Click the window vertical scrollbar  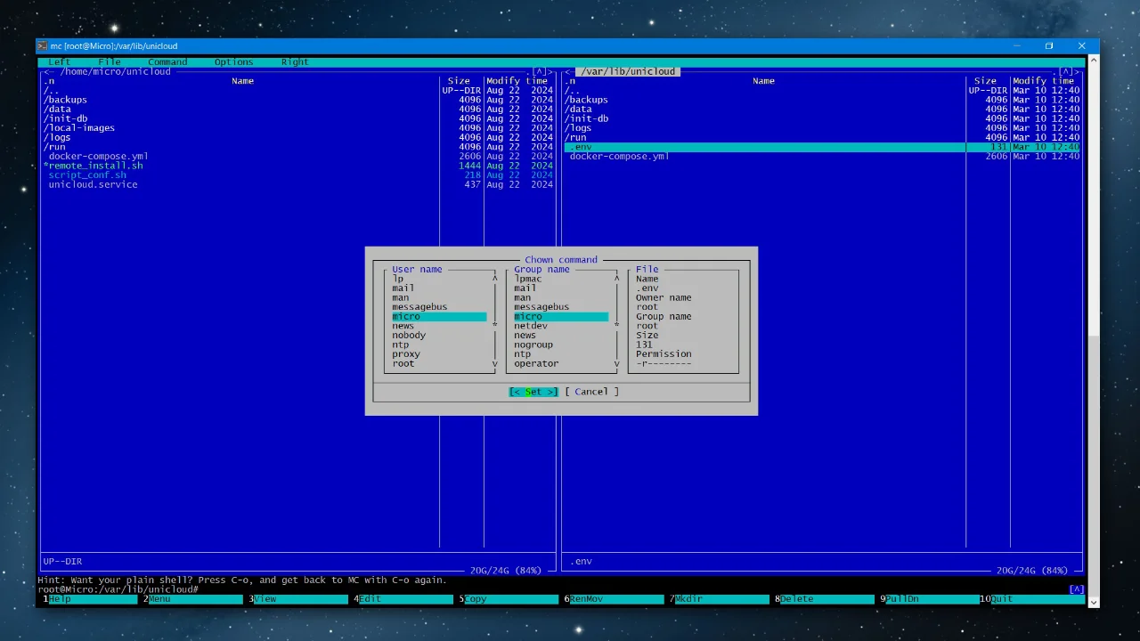[x=1095, y=329]
